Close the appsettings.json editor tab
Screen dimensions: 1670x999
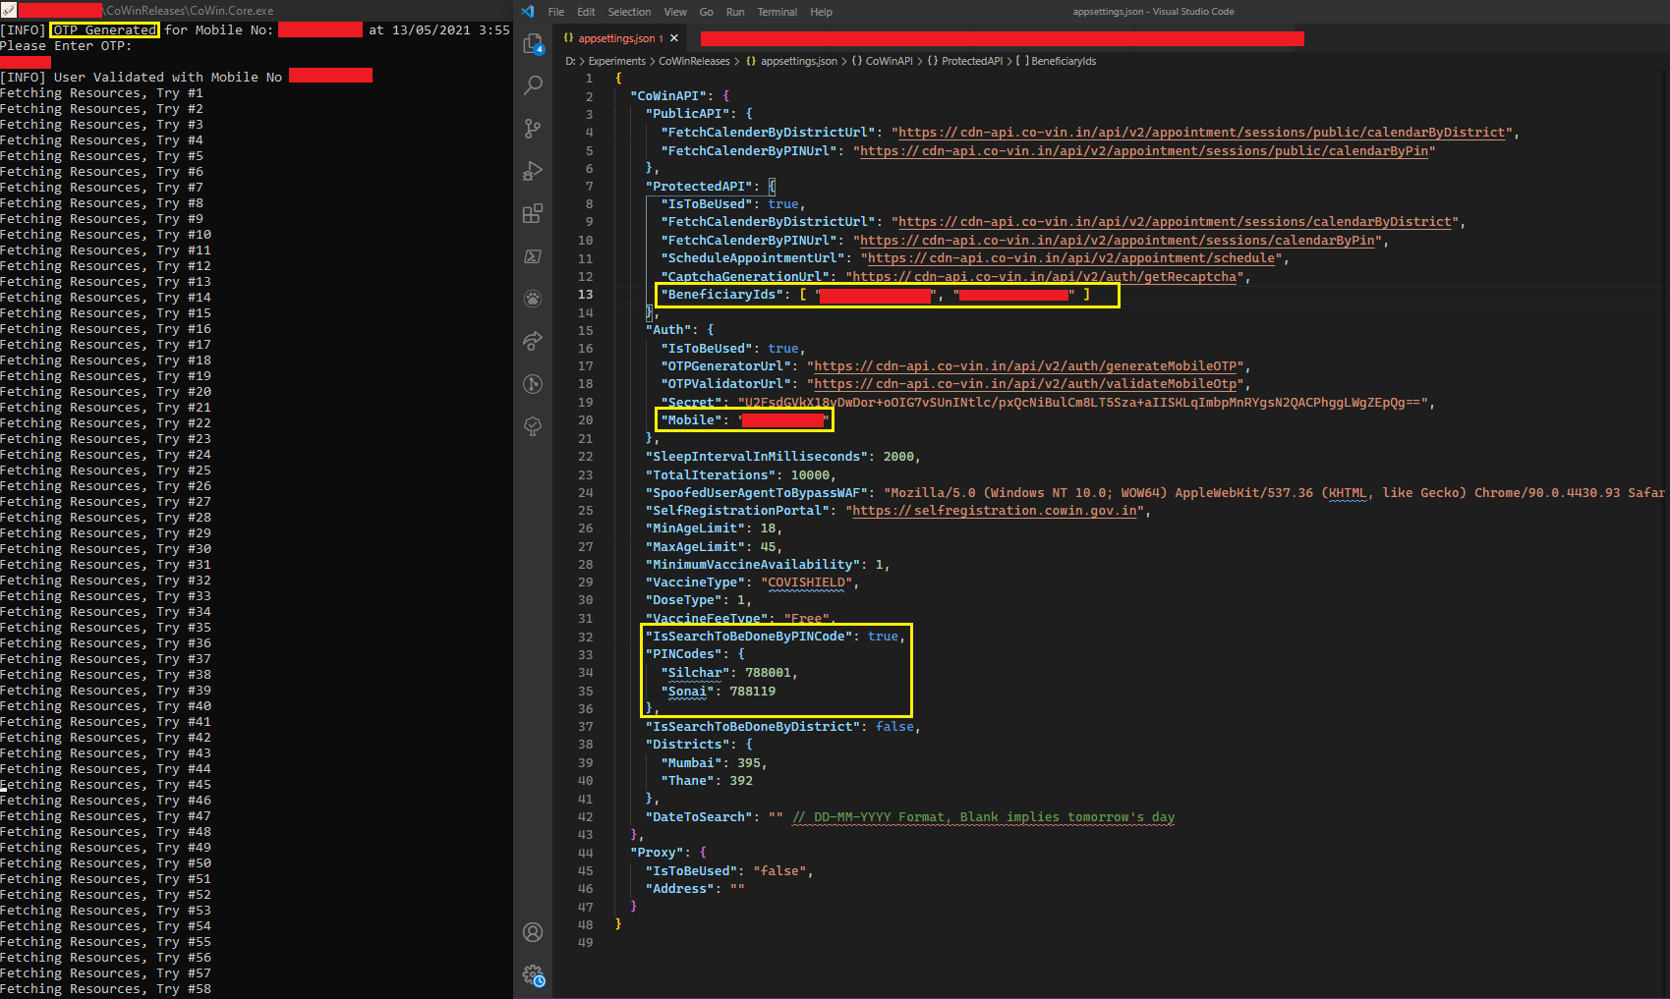coord(674,38)
